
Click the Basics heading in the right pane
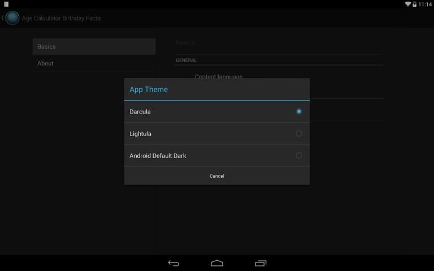tap(185, 42)
